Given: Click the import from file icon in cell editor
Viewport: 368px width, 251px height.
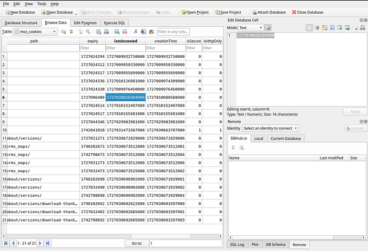Looking at the screenshot, I should (324, 28).
